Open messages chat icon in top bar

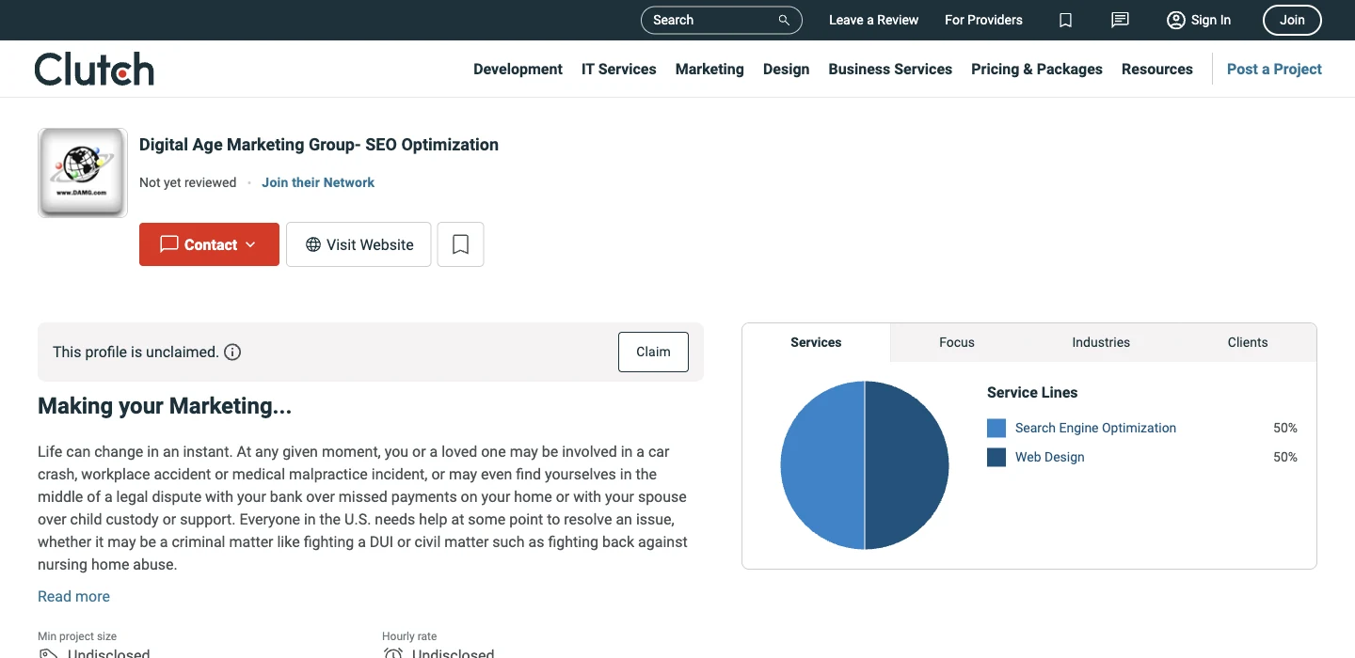pos(1120,20)
